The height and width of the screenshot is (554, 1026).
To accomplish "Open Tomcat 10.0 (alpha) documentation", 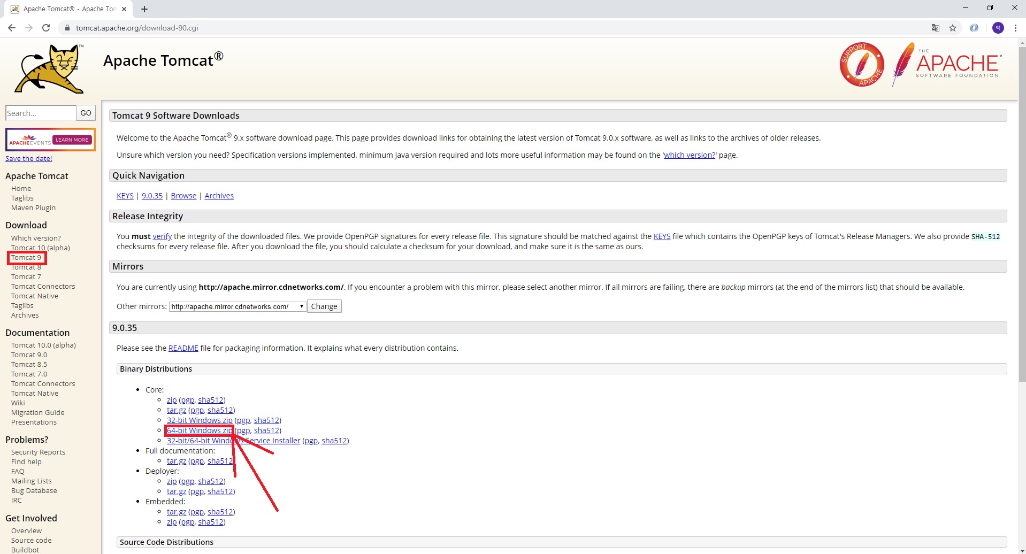I will click(43, 345).
